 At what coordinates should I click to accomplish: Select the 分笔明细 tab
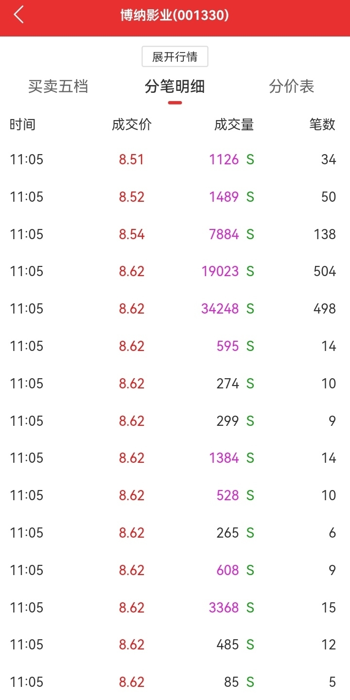tap(175, 87)
